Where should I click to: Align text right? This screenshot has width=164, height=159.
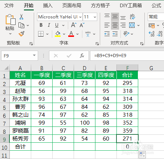pyautogui.click(x=123, y=25)
